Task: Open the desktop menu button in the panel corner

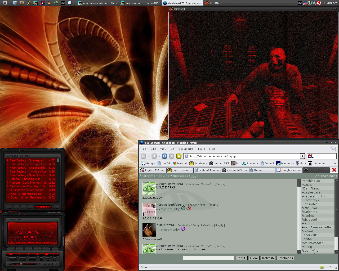Action: tap(5, 3)
